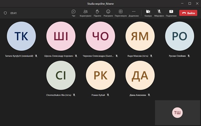Select the ШІ avatar of Шроль Олександр

pos(61,36)
